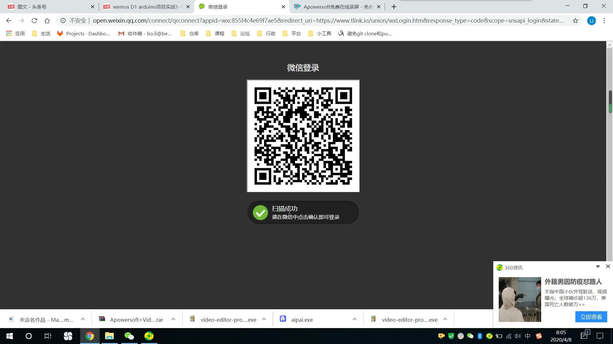Open the 生活 bookmark folder

pyautogui.click(x=41, y=33)
